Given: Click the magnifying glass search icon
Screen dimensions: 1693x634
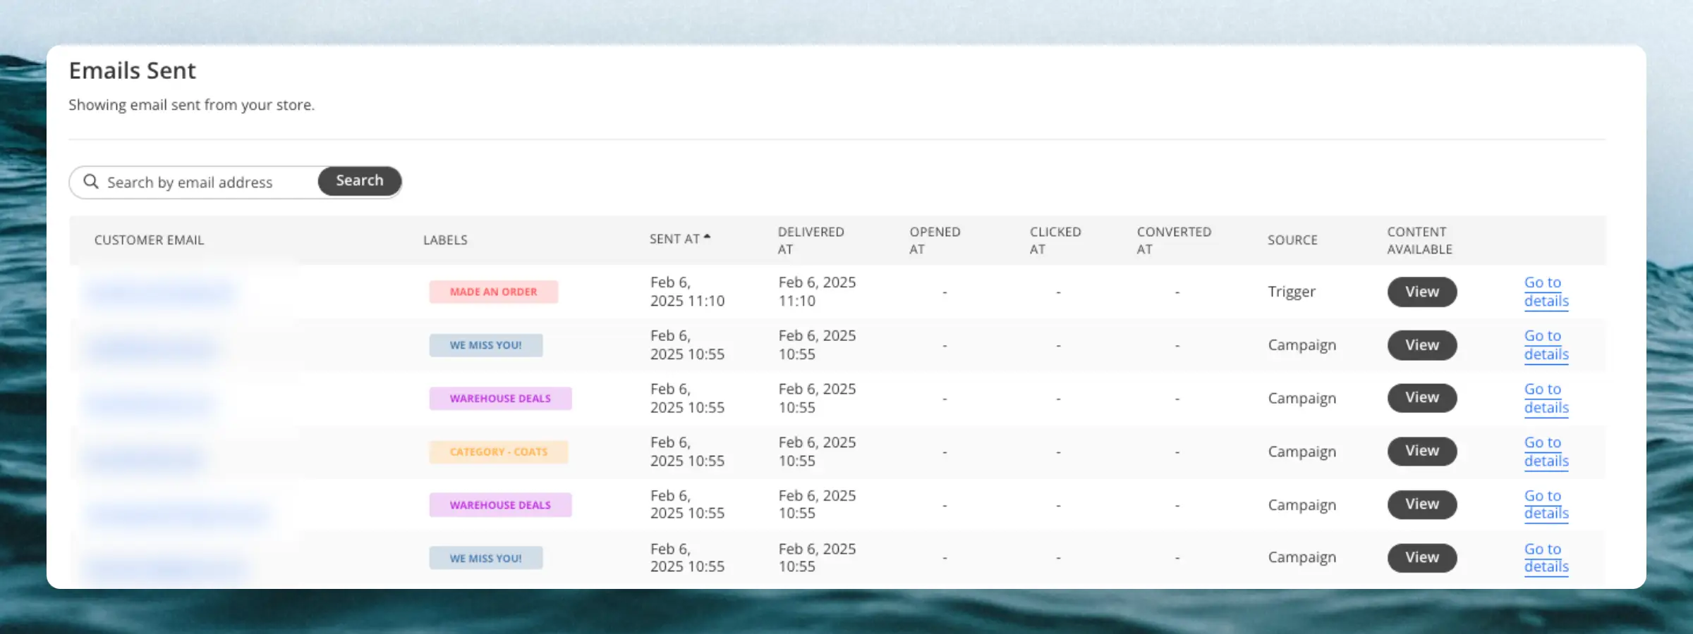Looking at the screenshot, I should (x=91, y=182).
